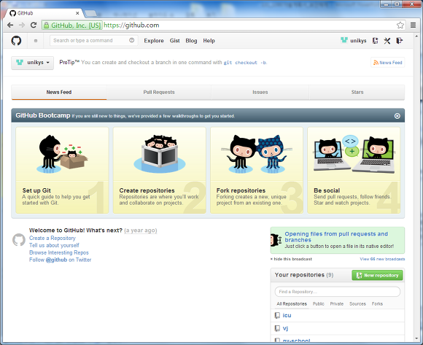Click the Tell us about yourself link
The image size is (423, 345).
pyautogui.click(x=54, y=245)
